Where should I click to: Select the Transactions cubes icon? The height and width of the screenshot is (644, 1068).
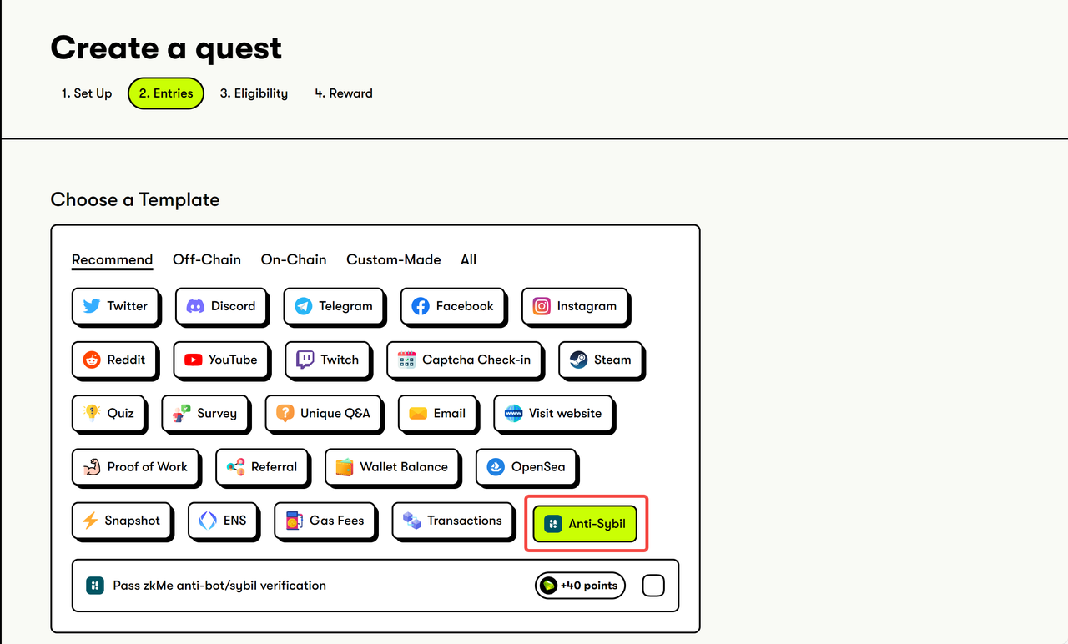(x=411, y=521)
